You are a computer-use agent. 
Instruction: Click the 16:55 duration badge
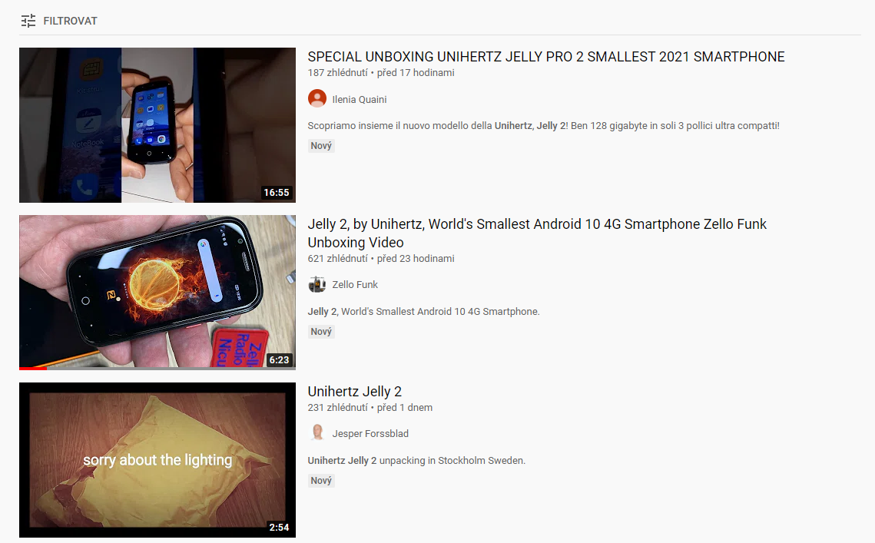coord(277,193)
